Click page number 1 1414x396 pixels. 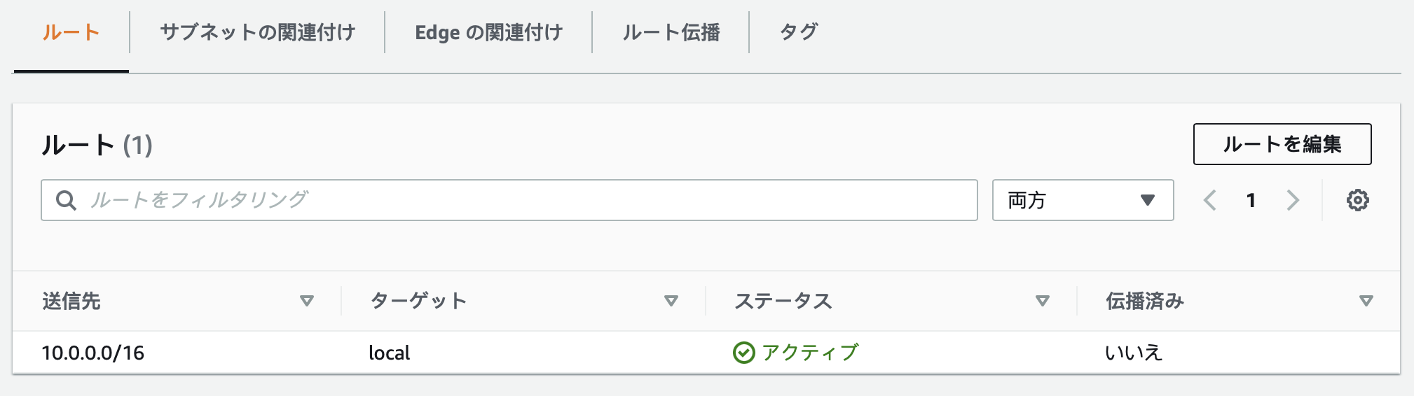tap(1251, 201)
